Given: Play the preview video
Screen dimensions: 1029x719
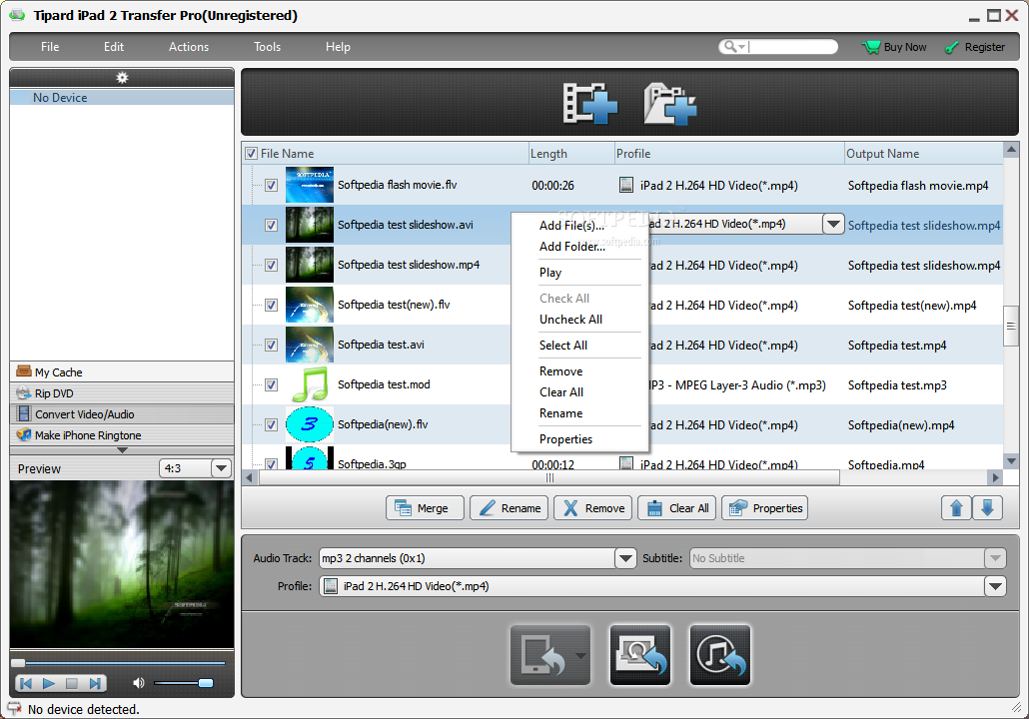Looking at the screenshot, I should 49,684.
